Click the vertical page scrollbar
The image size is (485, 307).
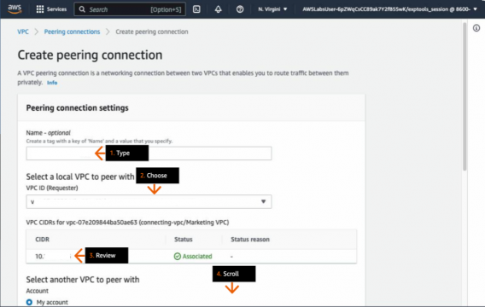coord(465,96)
